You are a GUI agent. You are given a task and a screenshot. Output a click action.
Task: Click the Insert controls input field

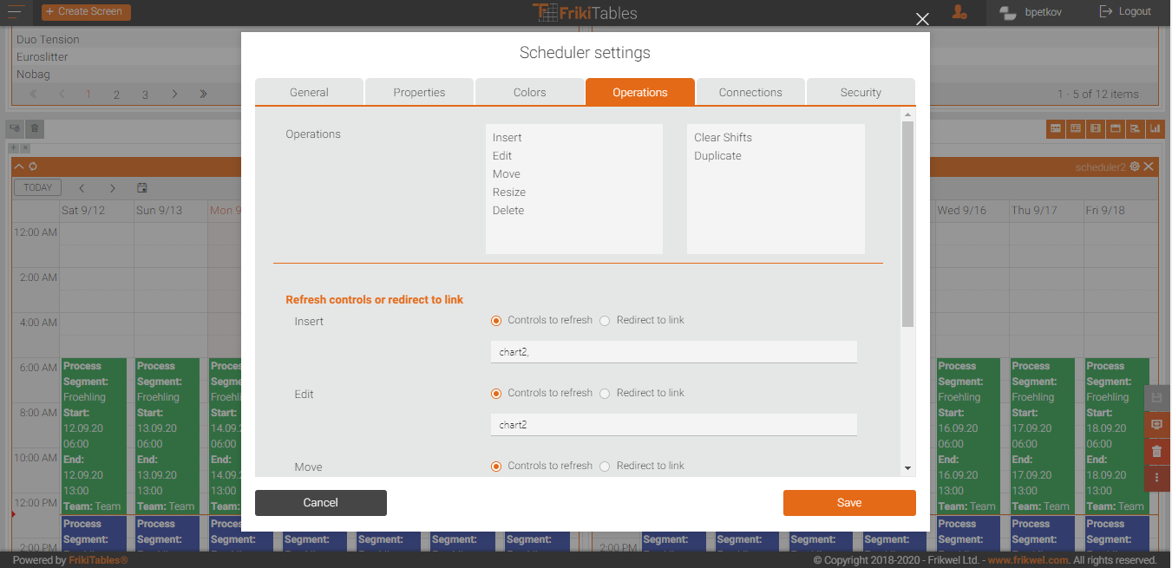673,352
